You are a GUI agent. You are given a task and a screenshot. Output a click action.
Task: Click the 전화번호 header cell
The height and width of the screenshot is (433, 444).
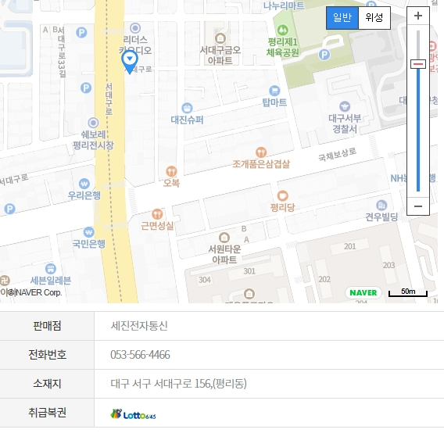[47, 355]
